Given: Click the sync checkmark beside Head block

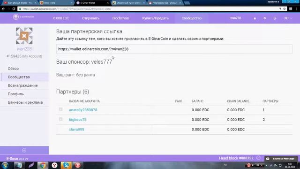Looking at the screenshot, I should tap(258, 158).
